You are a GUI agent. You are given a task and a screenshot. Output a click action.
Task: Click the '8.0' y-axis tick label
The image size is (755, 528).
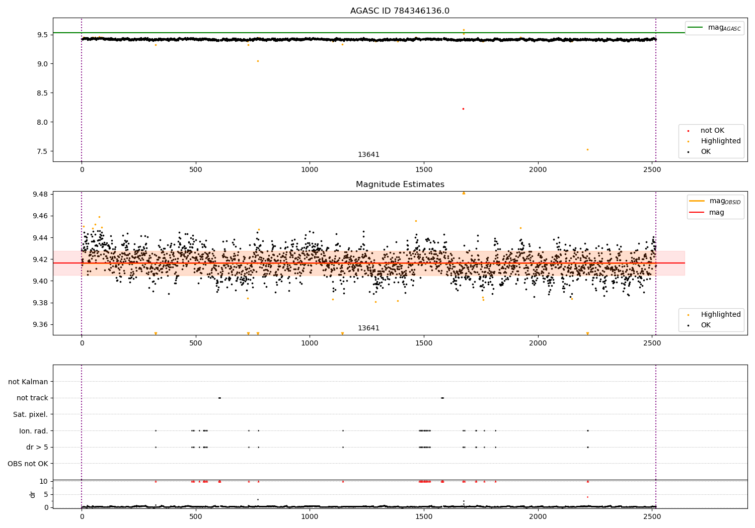(43, 122)
